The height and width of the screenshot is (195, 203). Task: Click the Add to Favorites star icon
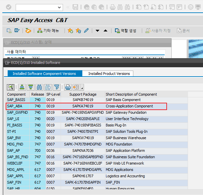[x=70, y=31]
